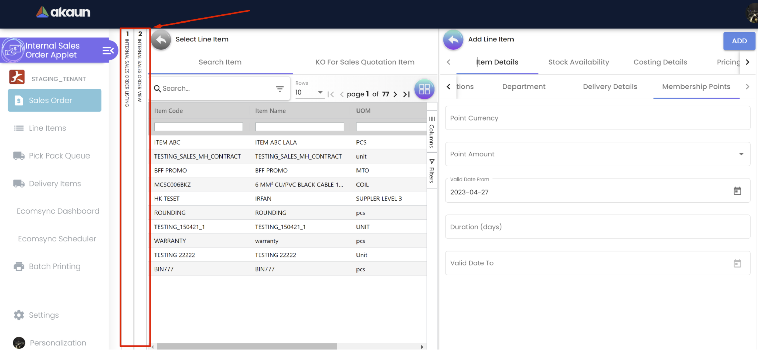Toggle the Filters side panel
Image resolution: width=758 pixels, height=358 pixels.
431,171
